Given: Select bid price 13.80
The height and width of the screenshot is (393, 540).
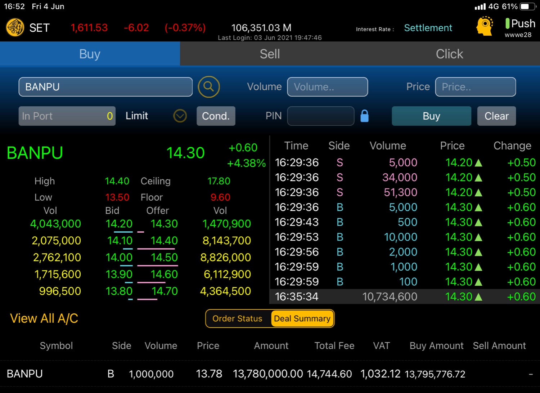Looking at the screenshot, I should click(119, 291).
